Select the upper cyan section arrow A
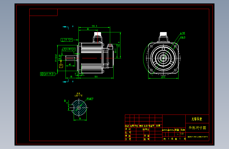This screenshot has height=149, width=229. click(66, 27)
